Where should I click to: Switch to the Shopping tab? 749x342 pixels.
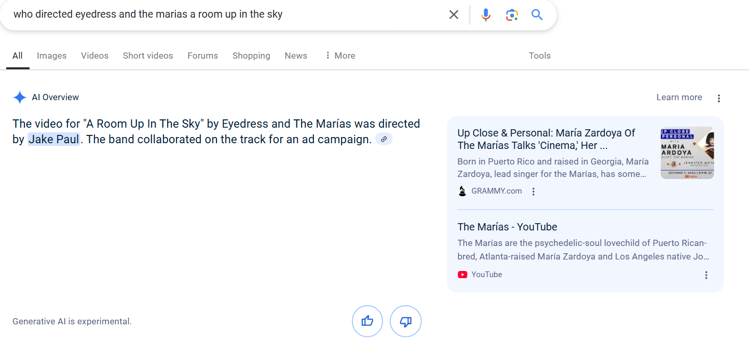point(251,56)
